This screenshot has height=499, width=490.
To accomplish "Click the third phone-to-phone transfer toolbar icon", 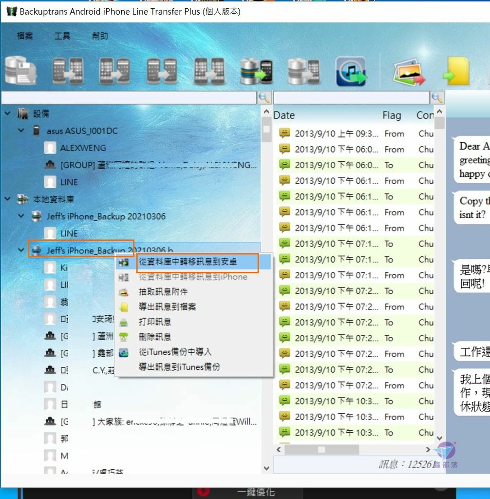I will 162,71.
